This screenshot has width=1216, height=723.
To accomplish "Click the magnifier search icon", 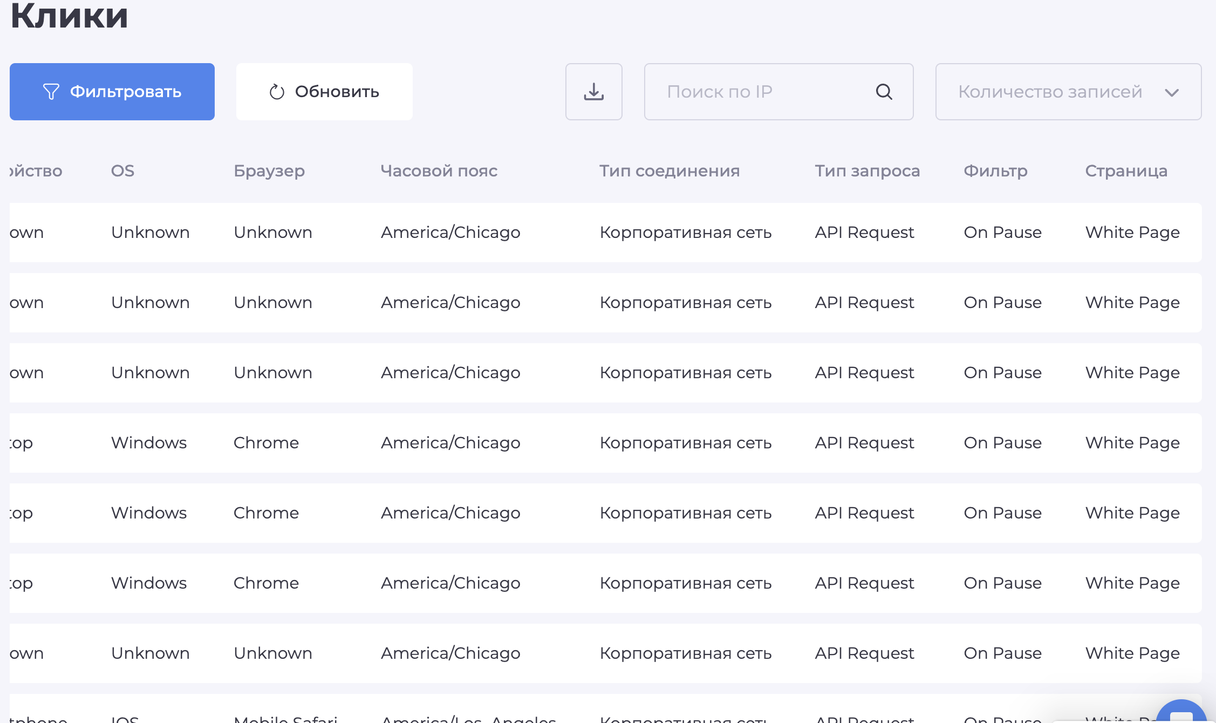I will pos(884,92).
